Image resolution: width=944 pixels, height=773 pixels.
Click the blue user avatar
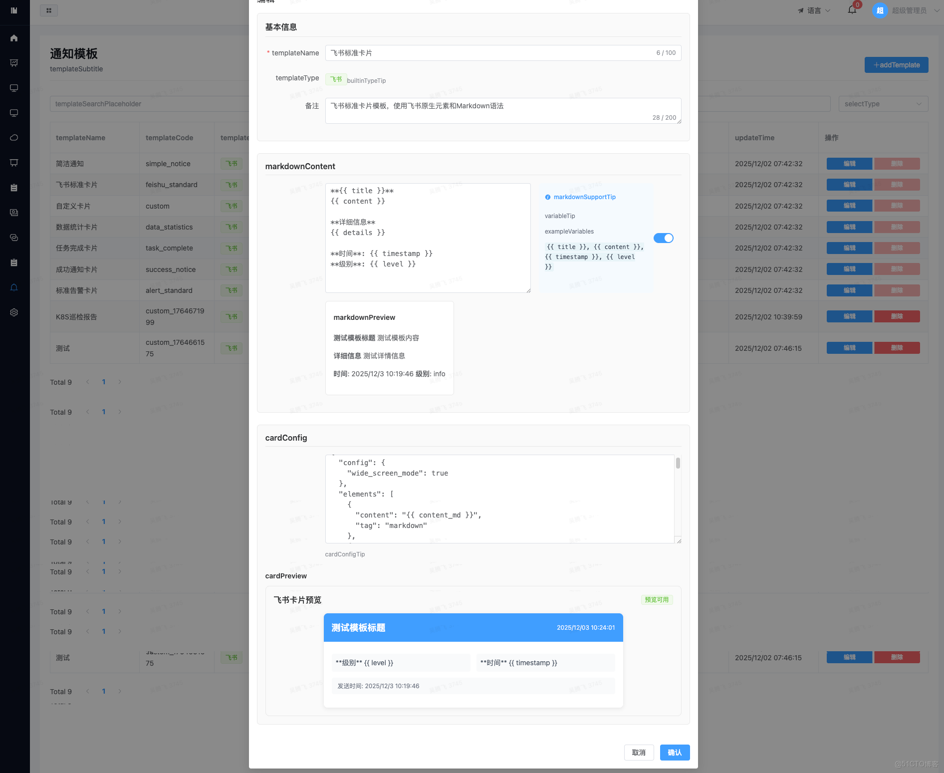(880, 10)
